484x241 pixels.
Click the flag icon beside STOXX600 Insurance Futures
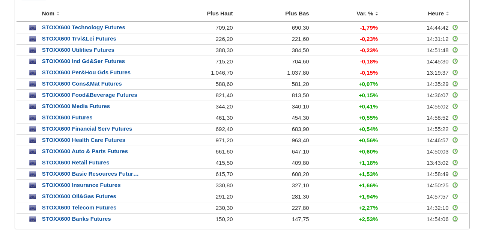(33, 185)
